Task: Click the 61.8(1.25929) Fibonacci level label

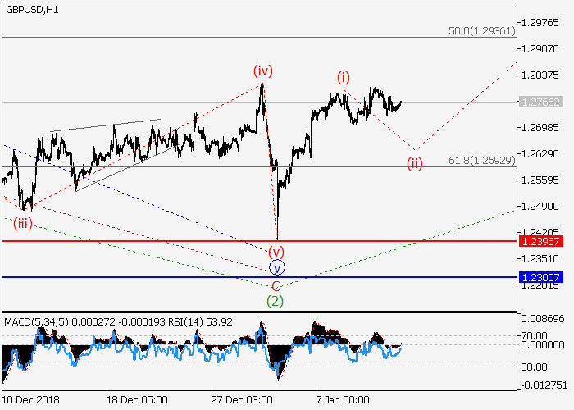Action: click(482, 161)
